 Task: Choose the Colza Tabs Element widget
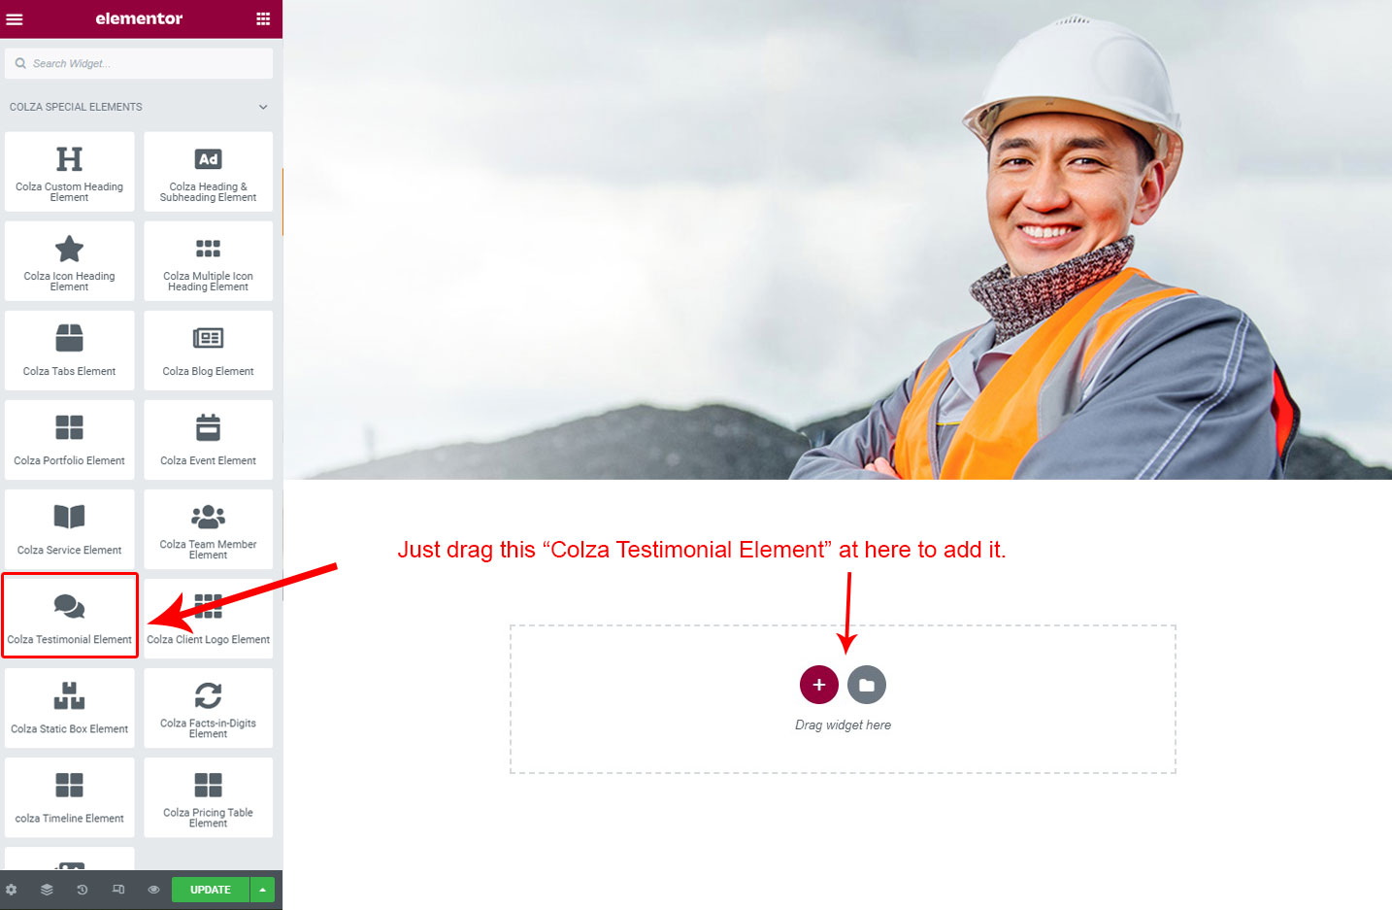[x=70, y=351]
